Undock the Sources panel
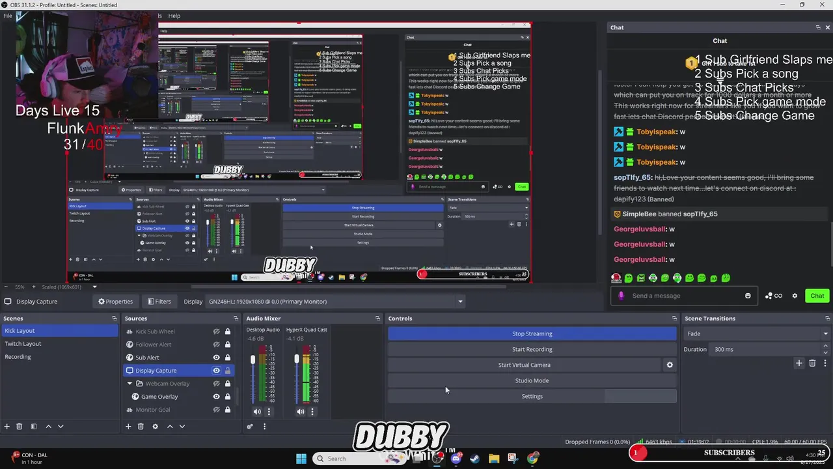 pos(236,319)
